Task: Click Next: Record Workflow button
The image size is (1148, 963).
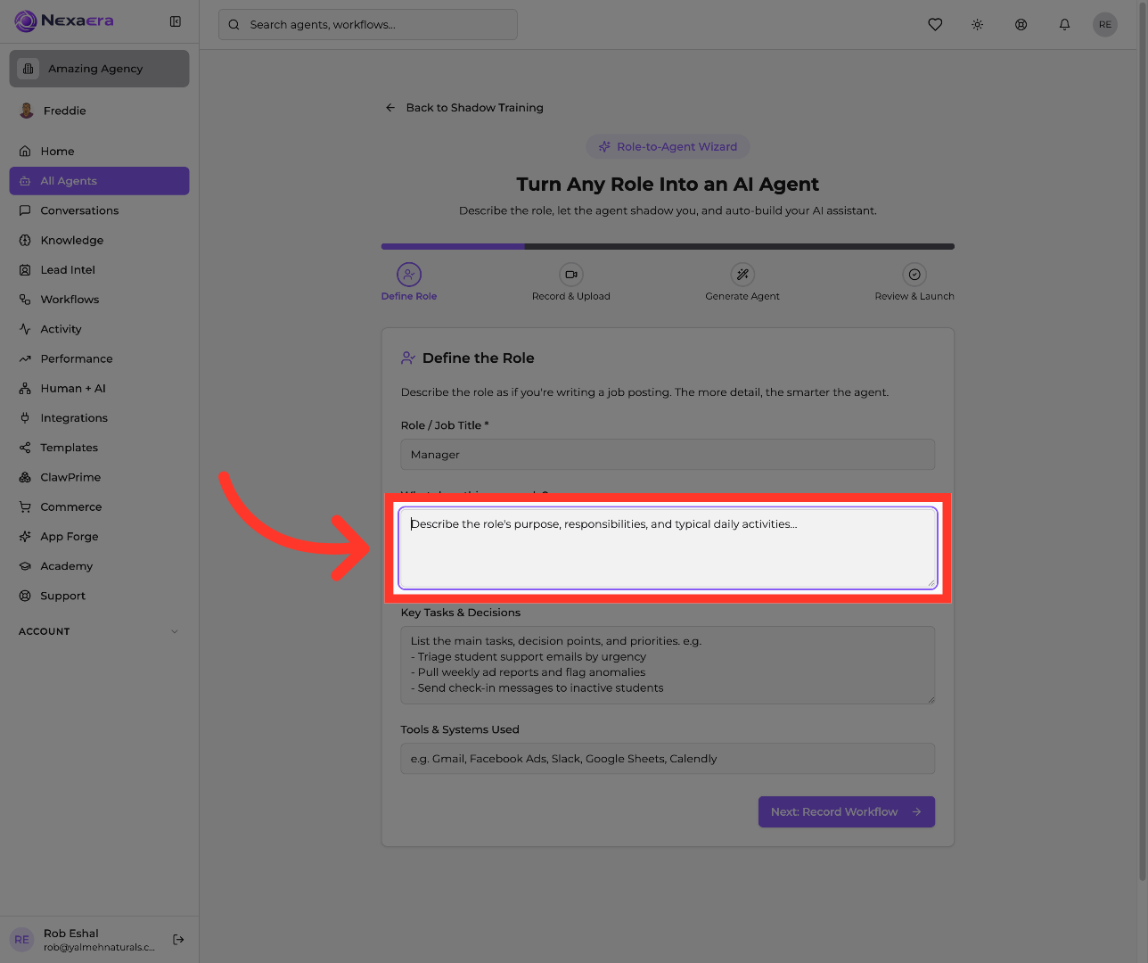Action: tap(847, 811)
